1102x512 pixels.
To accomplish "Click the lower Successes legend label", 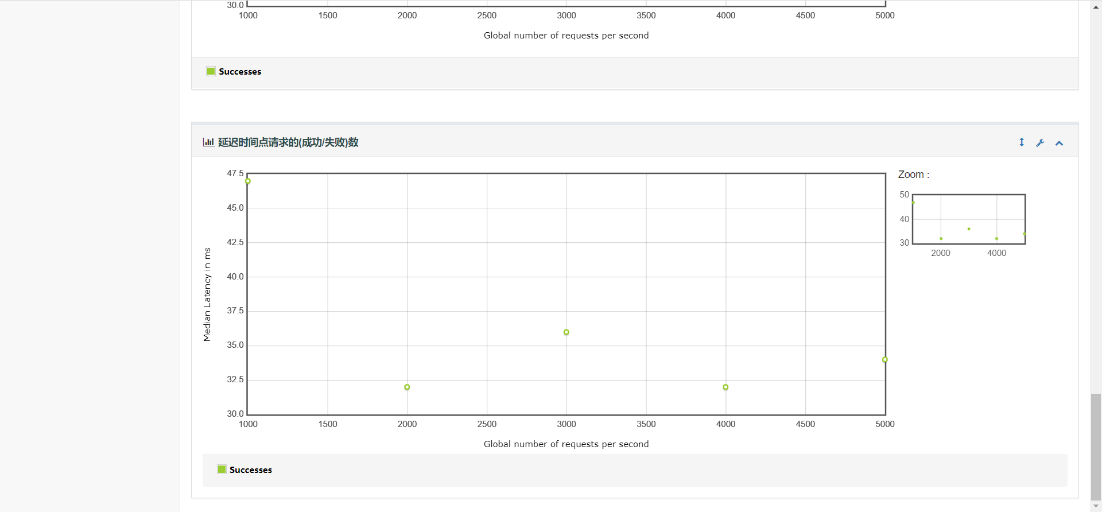I will (251, 470).
